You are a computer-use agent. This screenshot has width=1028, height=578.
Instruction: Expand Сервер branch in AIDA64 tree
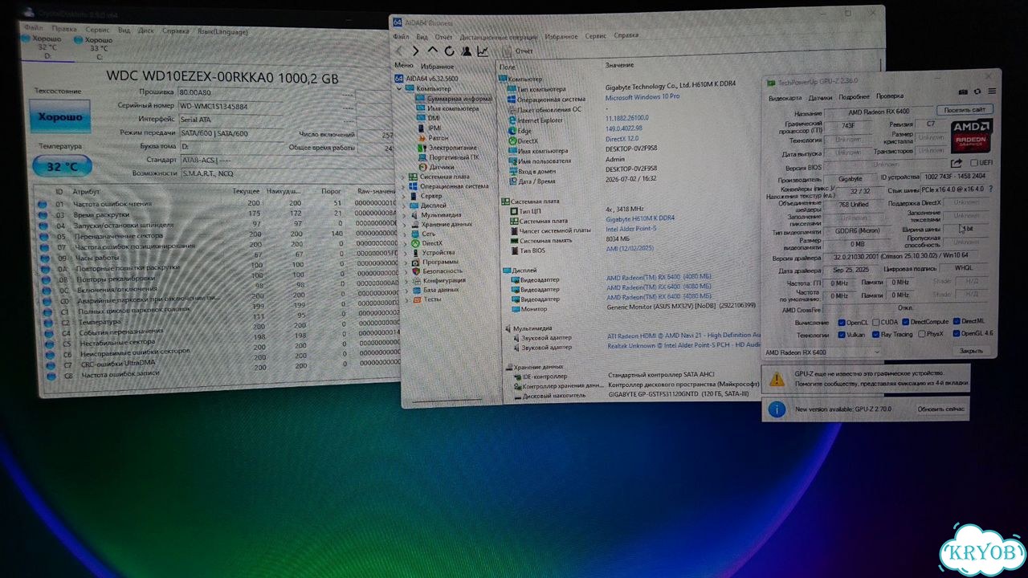pos(403,196)
